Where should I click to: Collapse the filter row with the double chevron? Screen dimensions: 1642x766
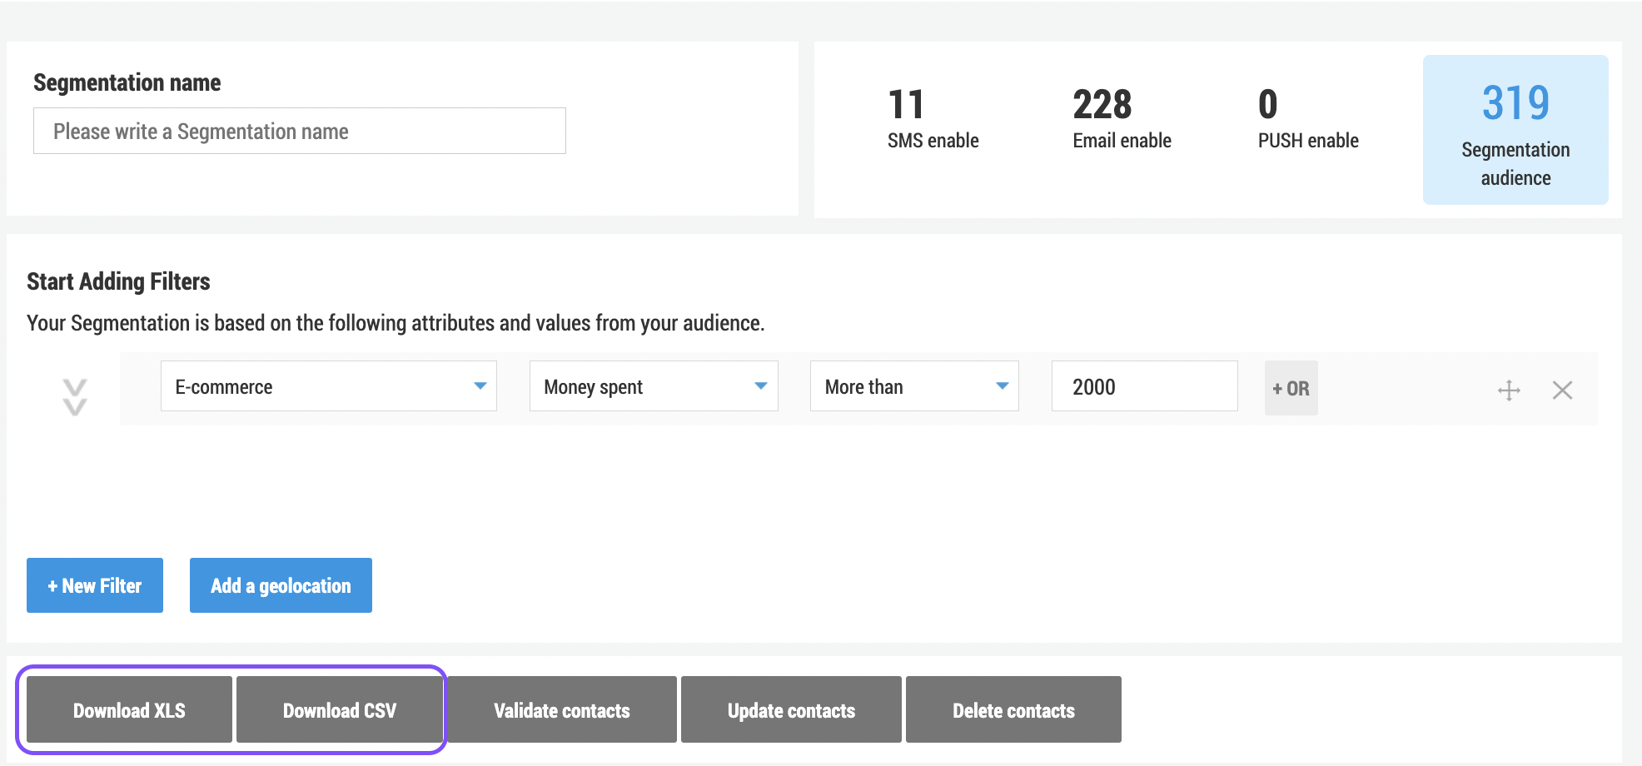coord(75,397)
